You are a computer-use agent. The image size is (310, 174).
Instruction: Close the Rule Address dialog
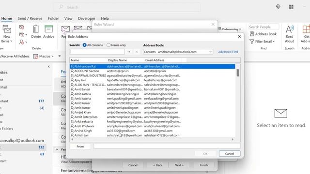[x=239, y=37]
